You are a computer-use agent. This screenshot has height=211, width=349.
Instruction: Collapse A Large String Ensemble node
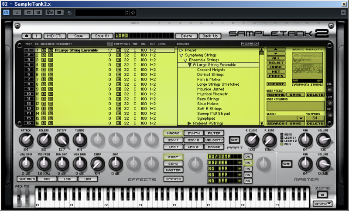coord(190,65)
